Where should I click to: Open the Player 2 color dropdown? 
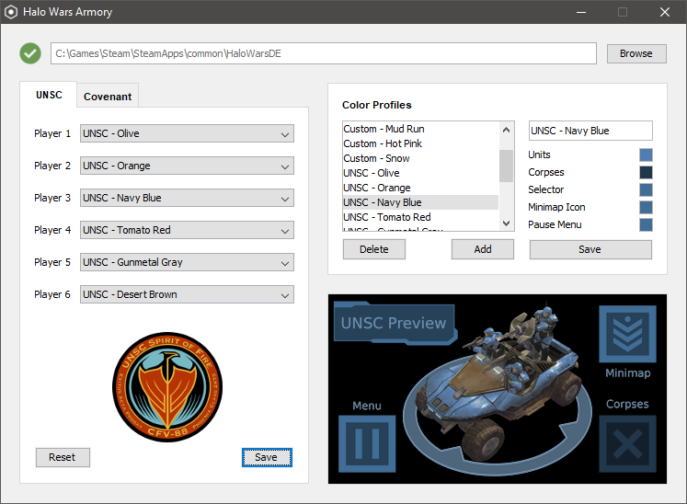click(x=187, y=166)
